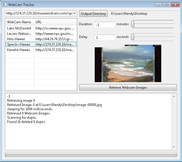The height and width of the screenshot is (162, 182).
Task: Open the webcam URL dropdown
Action: tap(75, 14)
